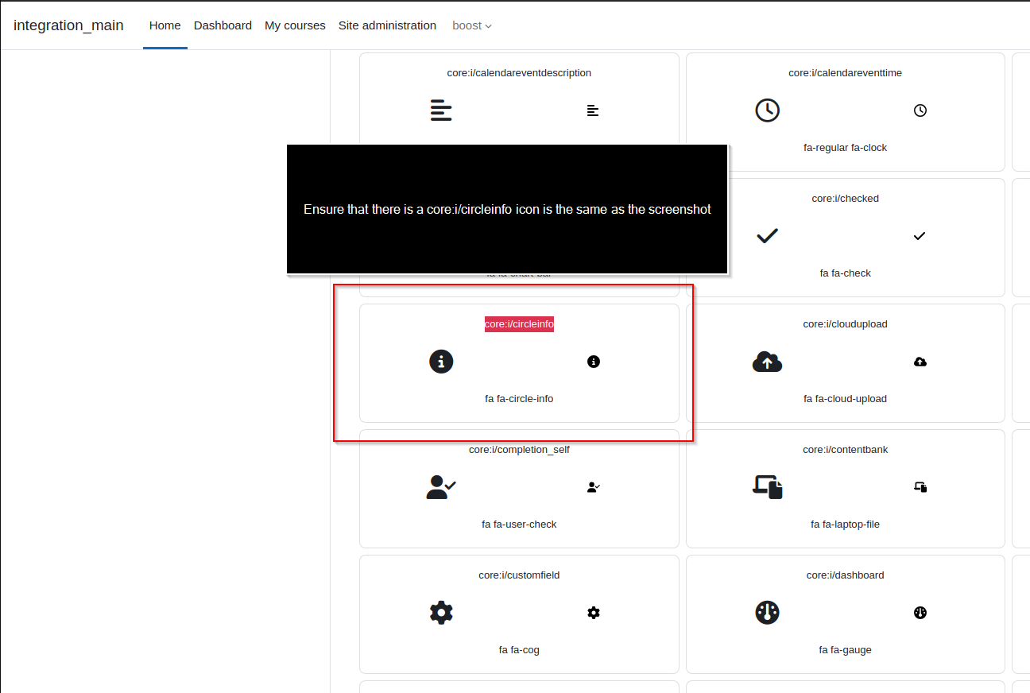
Task: Select the core:i/cloudupload label
Action: [845, 324]
